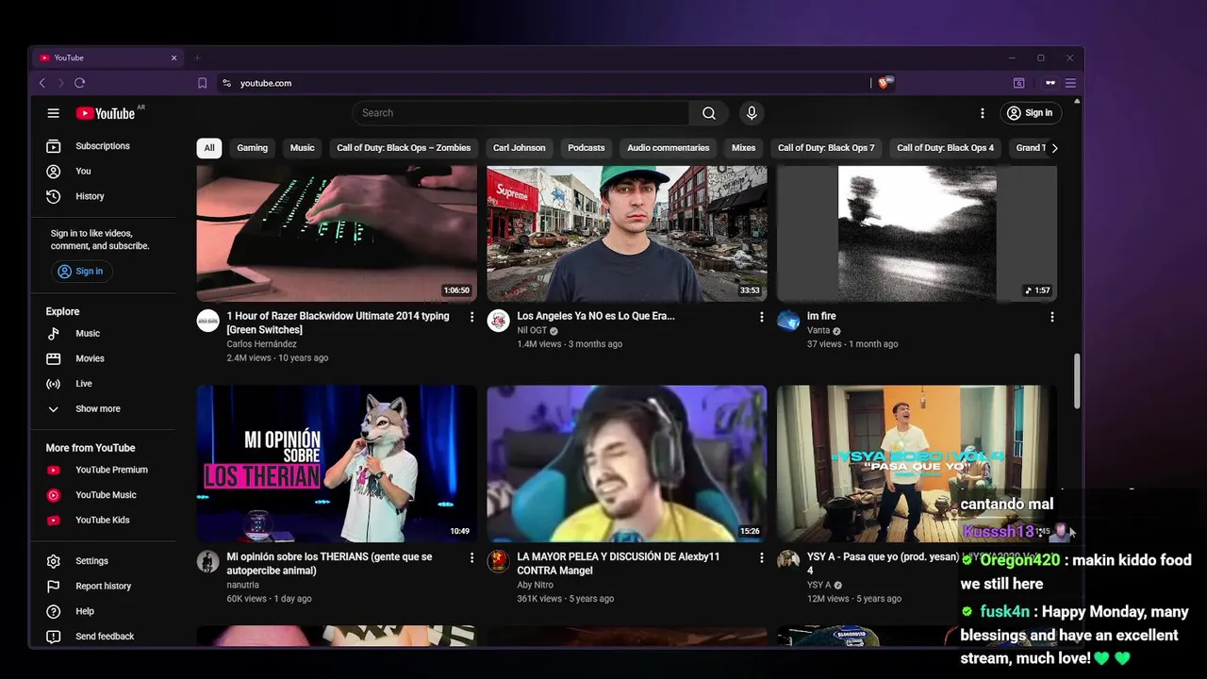Open the YouTube hamburger guide menu
Image resolution: width=1207 pixels, height=679 pixels.
(x=54, y=113)
